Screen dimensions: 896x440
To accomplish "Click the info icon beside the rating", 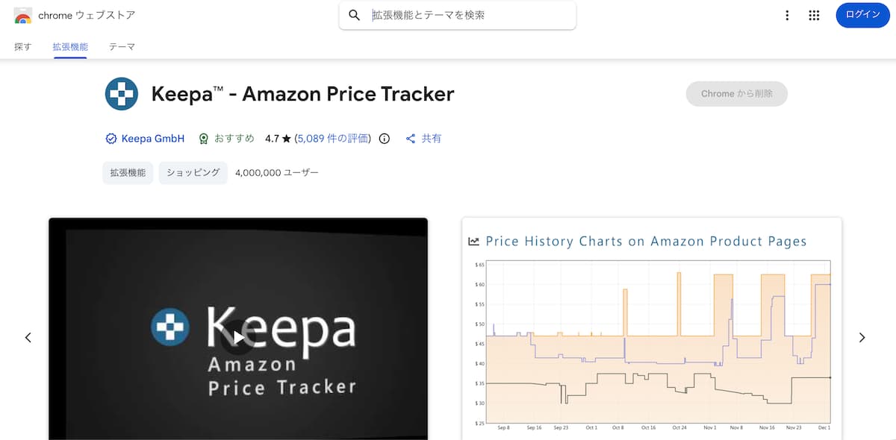I will tap(383, 138).
